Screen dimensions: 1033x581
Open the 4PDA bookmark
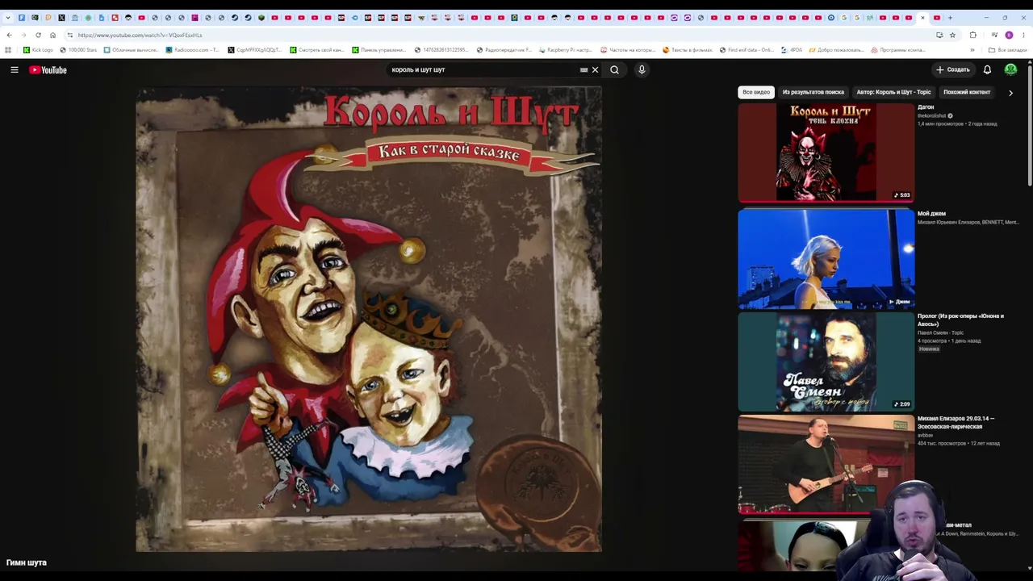792,50
